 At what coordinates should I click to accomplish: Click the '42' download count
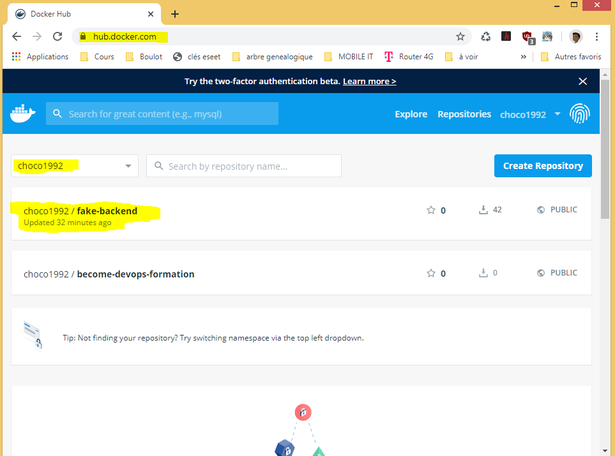click(x=497, y=210)
